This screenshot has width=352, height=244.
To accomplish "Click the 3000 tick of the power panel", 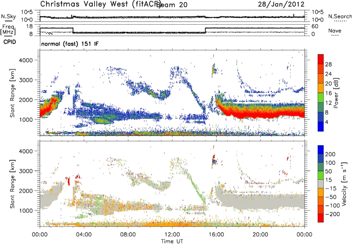I will click(x=26, y=80).
